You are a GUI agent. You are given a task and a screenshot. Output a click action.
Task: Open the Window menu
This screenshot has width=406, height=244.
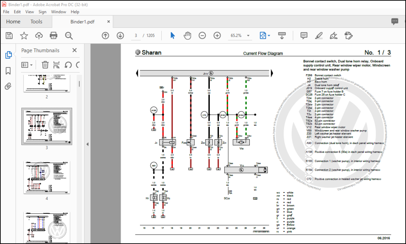[59, 12]
